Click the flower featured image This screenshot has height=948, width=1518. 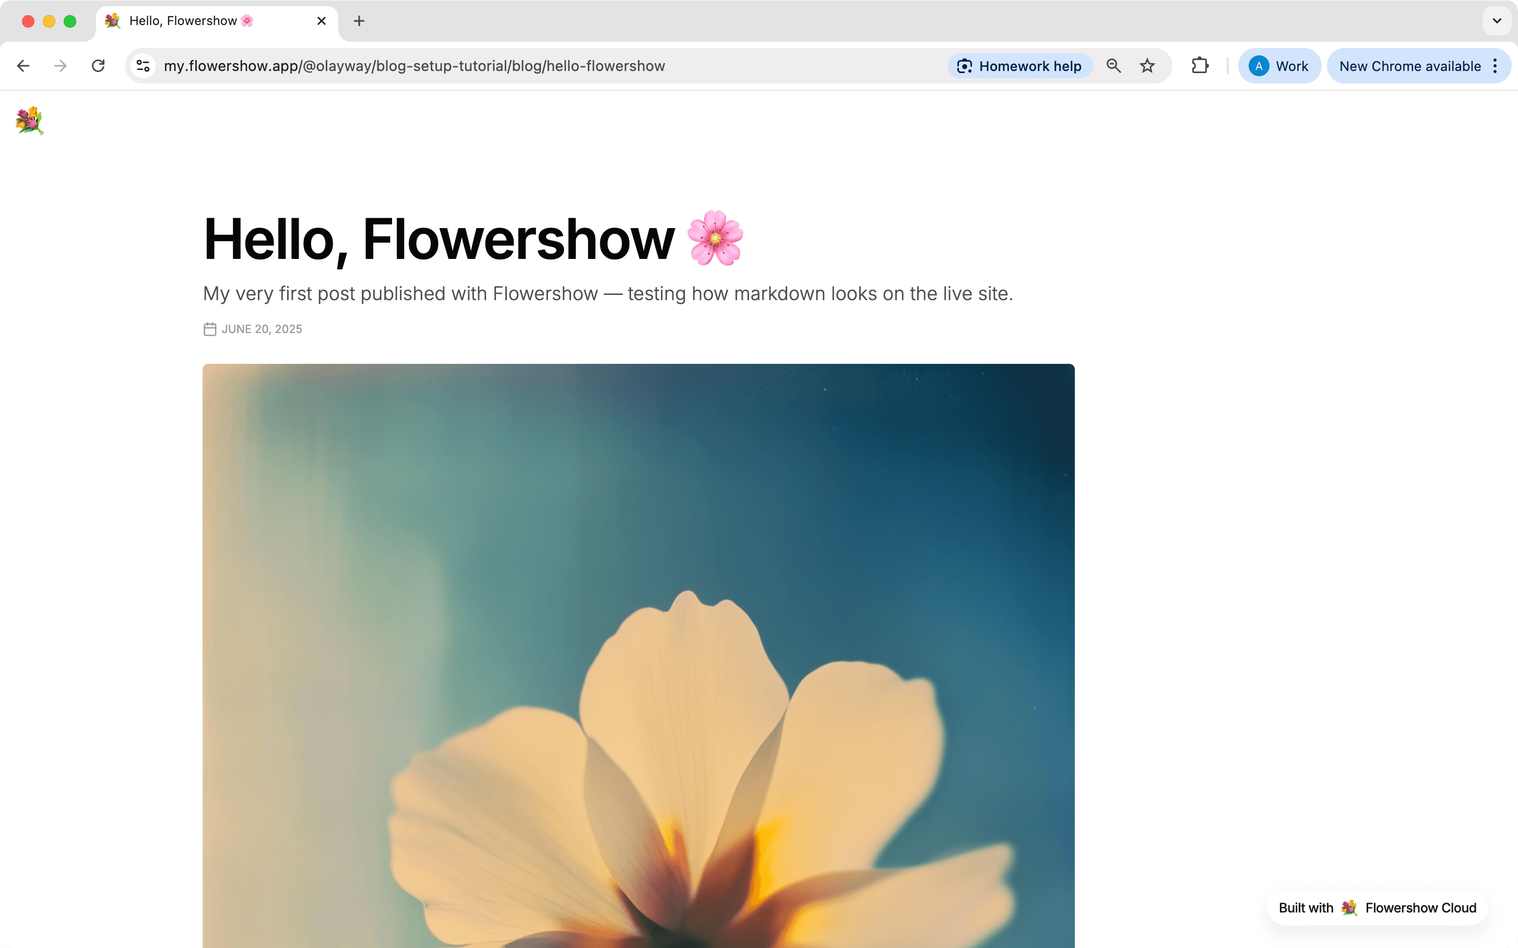click(638, 656)
